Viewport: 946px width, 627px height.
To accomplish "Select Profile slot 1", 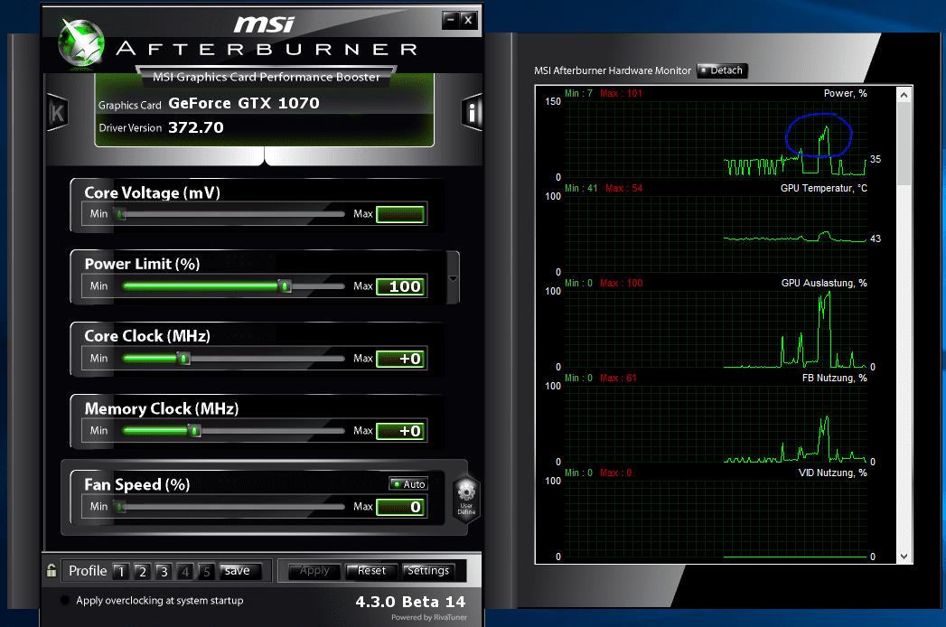I will pos(121,572).
